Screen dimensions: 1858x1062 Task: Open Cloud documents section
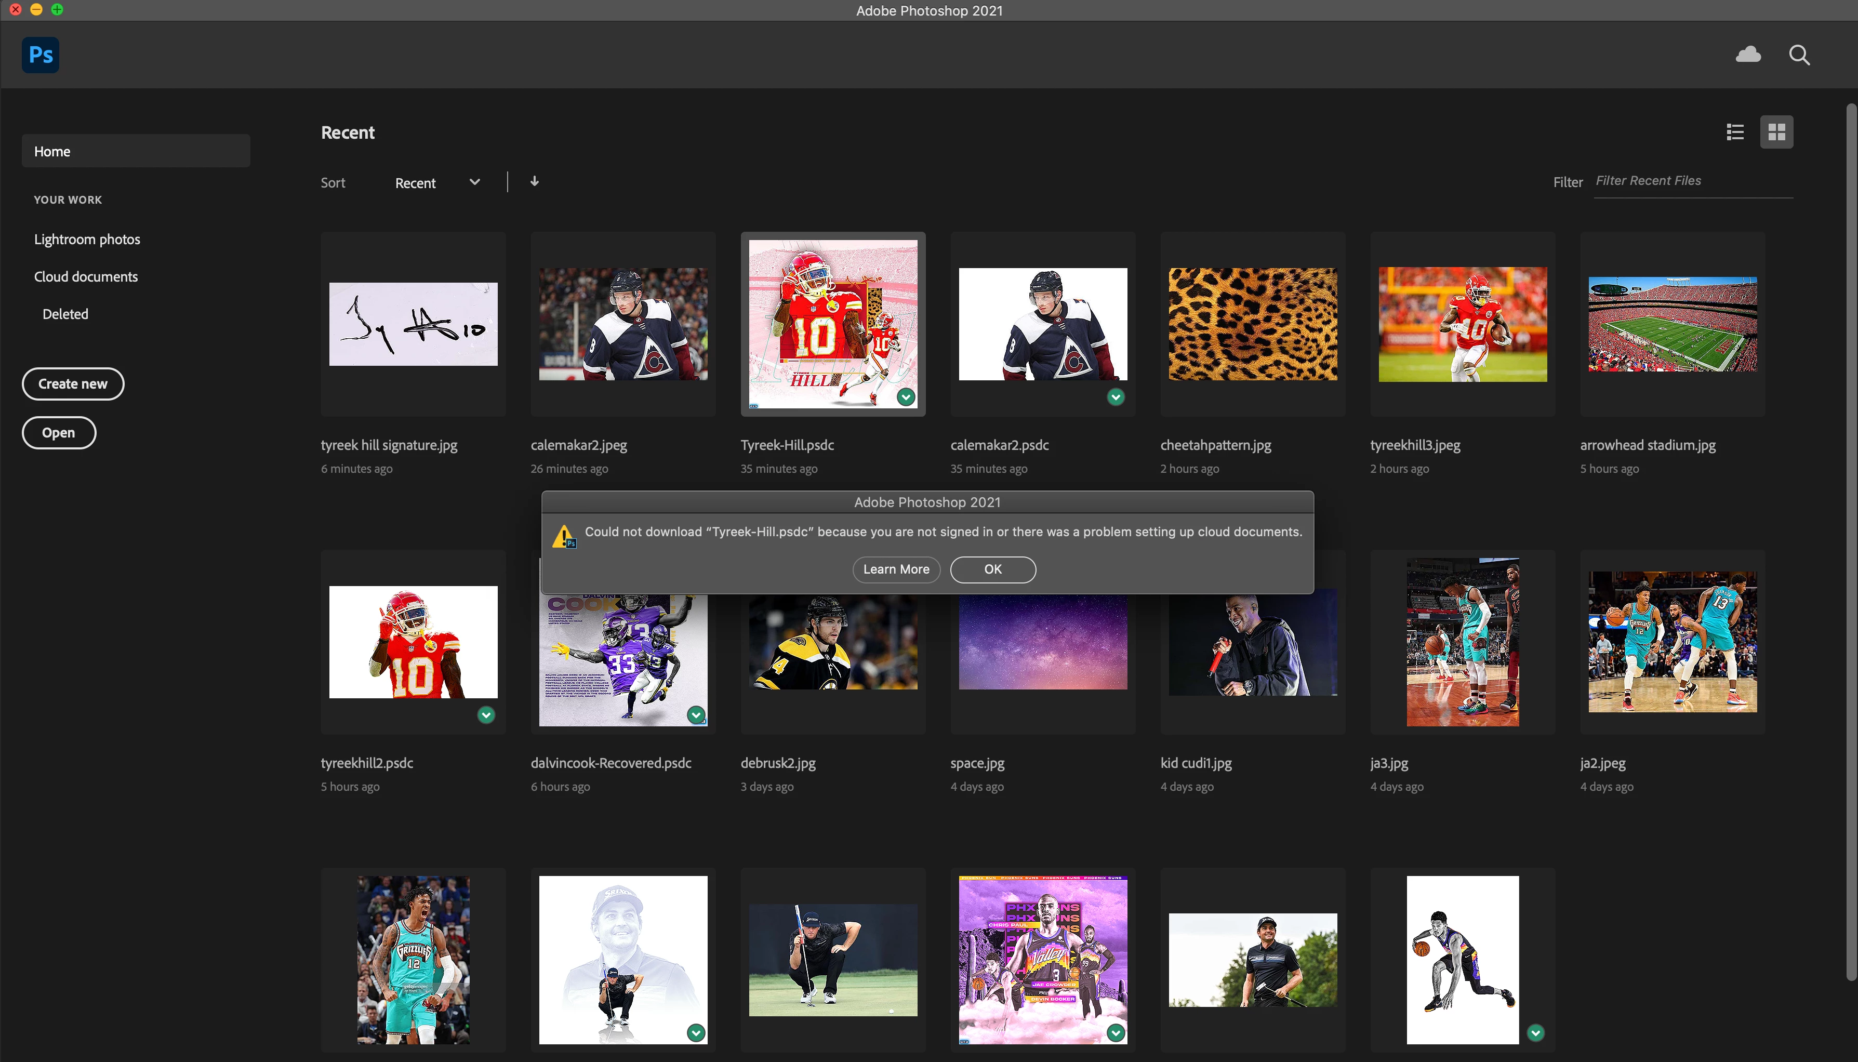[85, 276]
